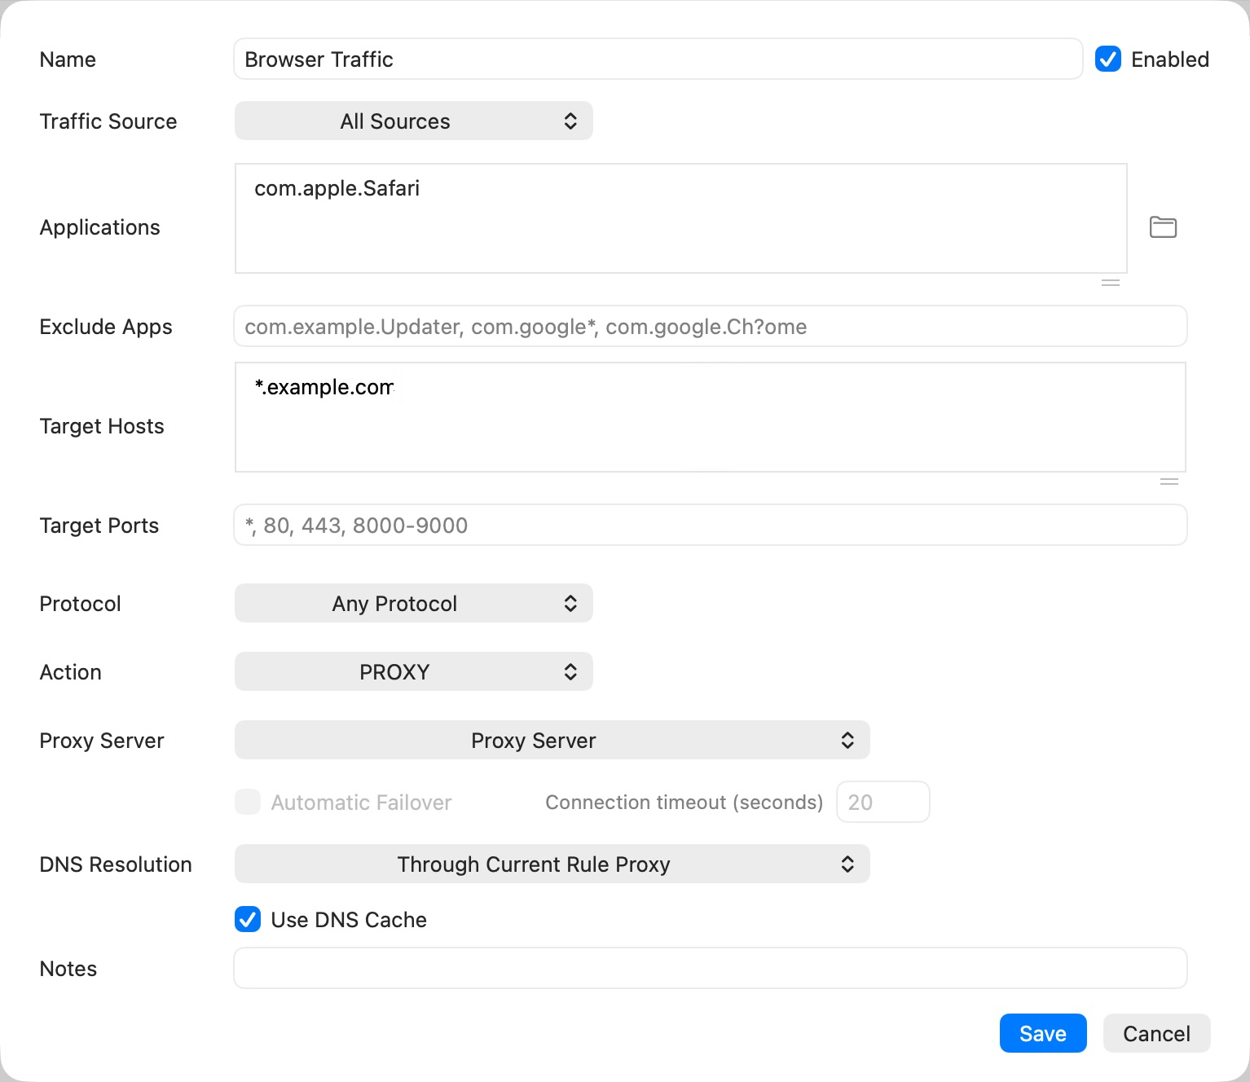Open the Action PROXY dropdown
Image resolution: width=1250 pixels, height=1082 pixels.
[x=413, y=671]
